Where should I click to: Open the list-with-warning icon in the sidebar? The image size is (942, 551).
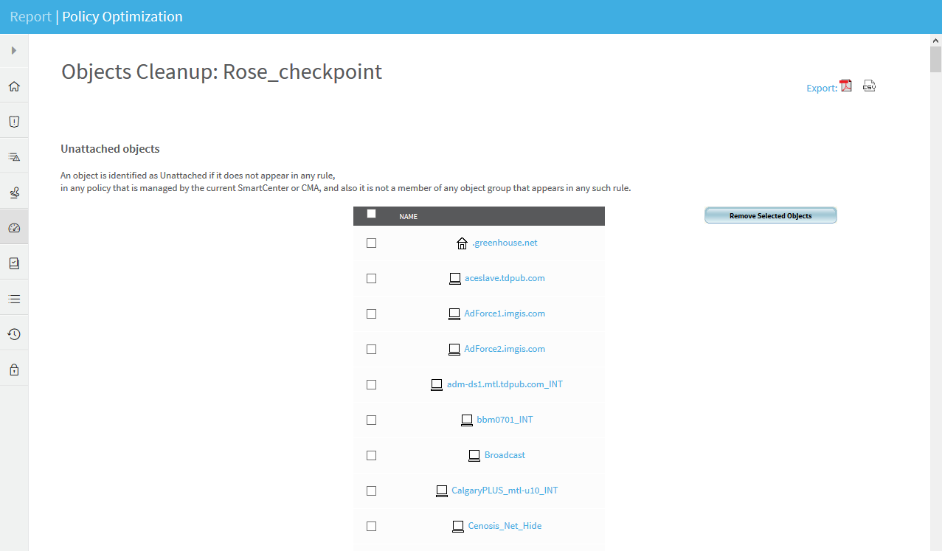click(x=14, y=157)
